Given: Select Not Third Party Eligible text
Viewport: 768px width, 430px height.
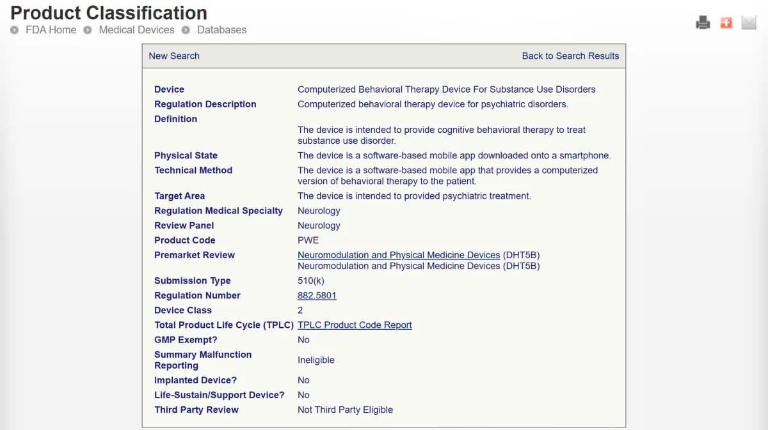Looking at the screenshot, I should (x=345, y=410).
